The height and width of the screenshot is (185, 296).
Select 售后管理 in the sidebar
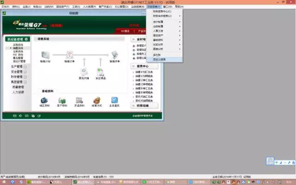coord(18,58)
